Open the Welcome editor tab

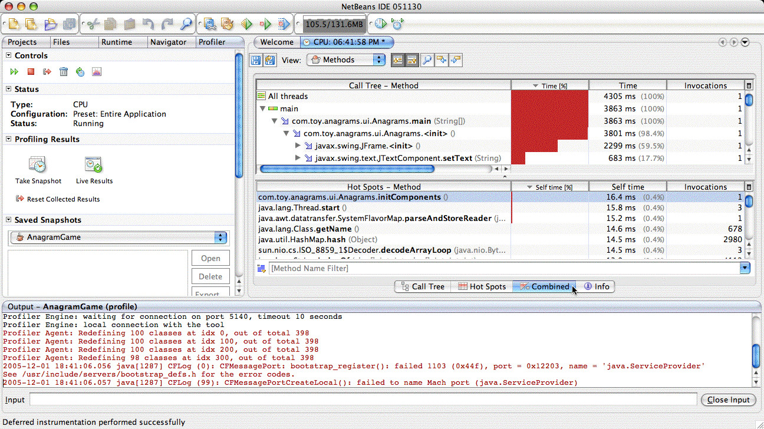(x=277, y=42)
